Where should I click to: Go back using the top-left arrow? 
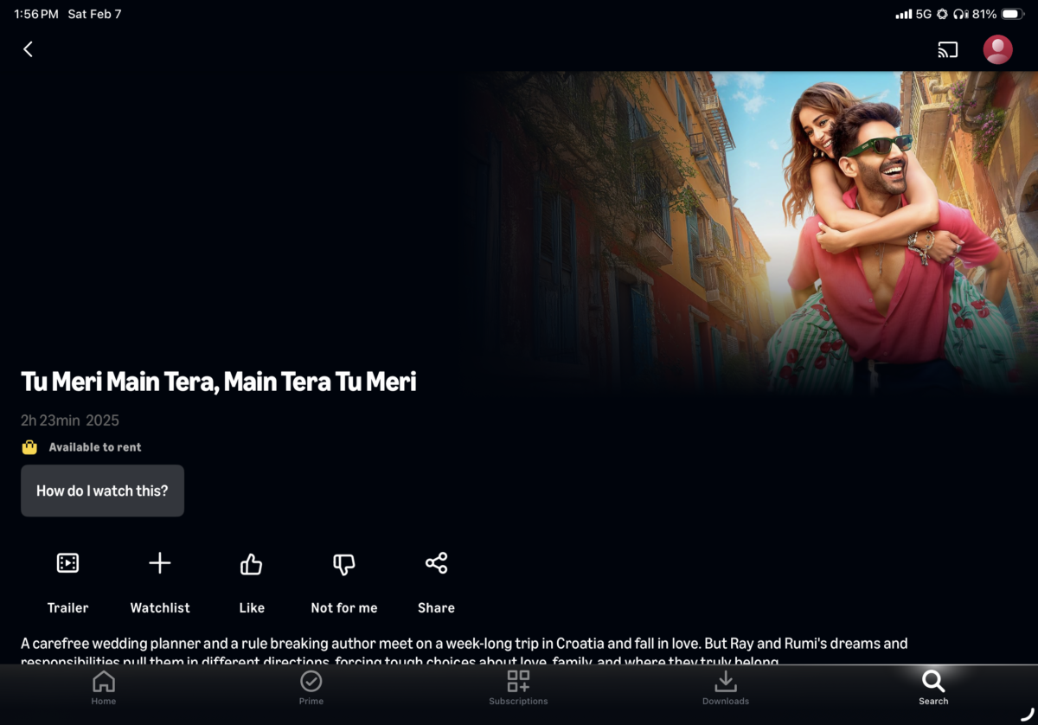click(x=28, y=49)
